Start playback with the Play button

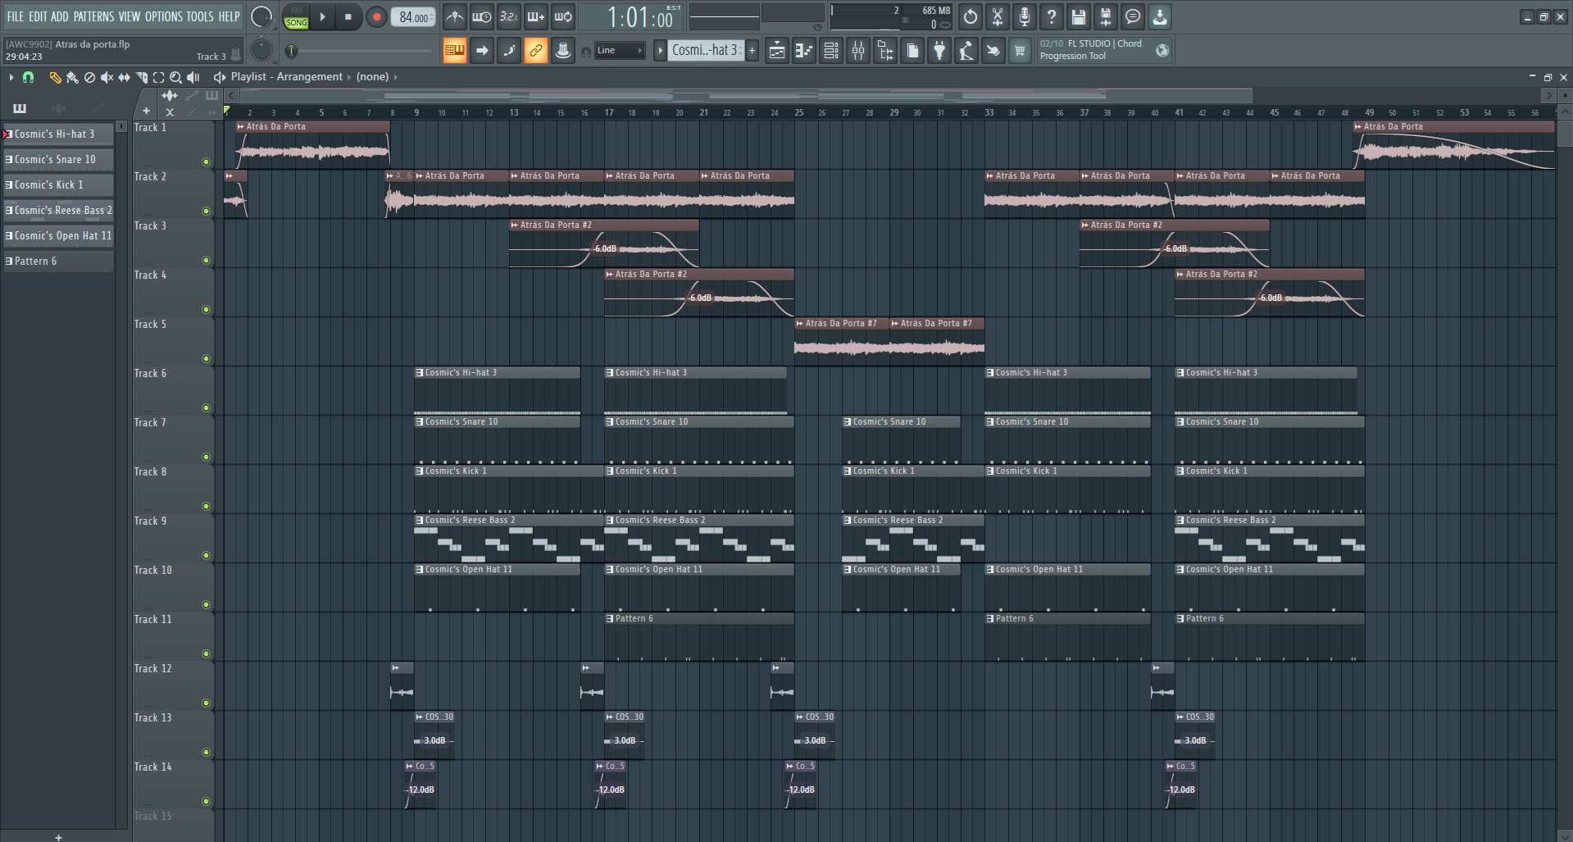[323, 16]
